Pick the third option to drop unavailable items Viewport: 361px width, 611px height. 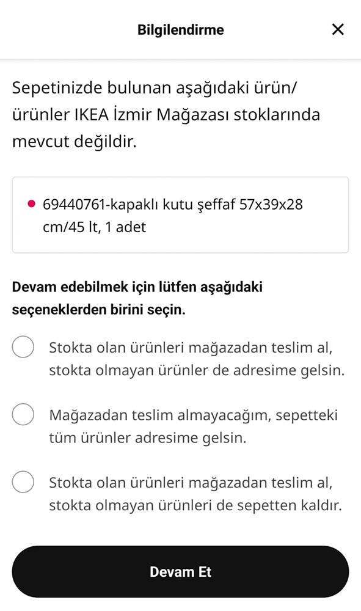pyautogui.click(x=23, y=481)
